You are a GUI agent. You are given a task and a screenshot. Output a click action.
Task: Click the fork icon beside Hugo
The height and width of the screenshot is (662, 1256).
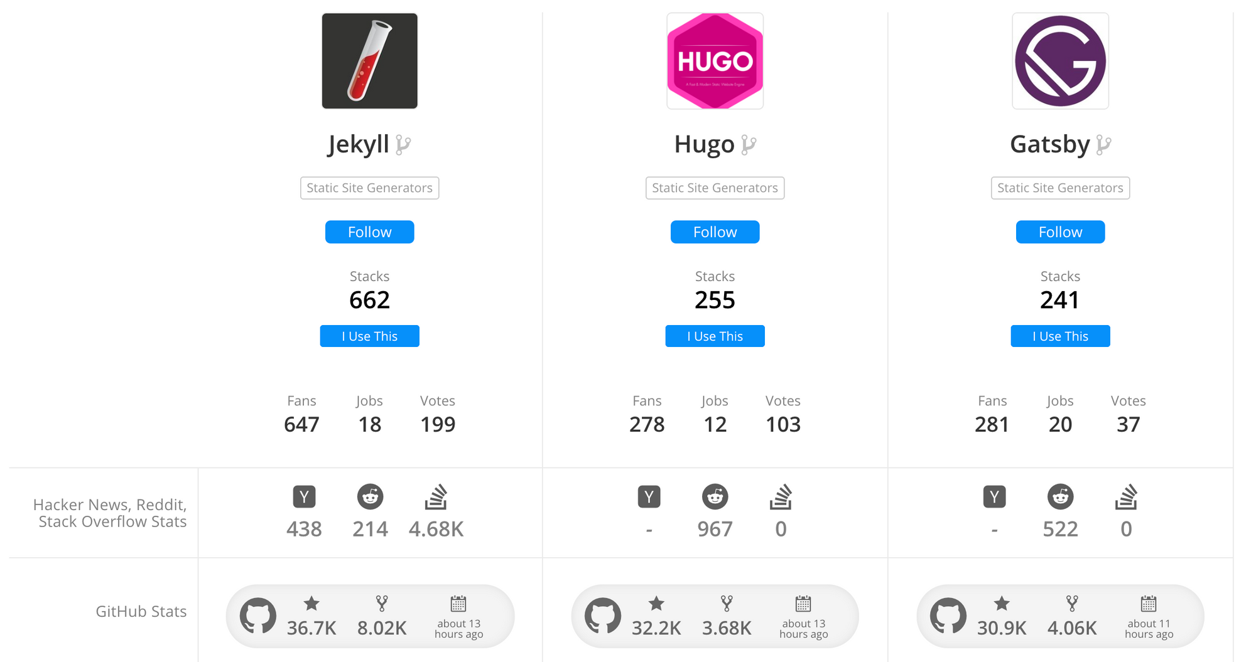click(x=749, y=145)
